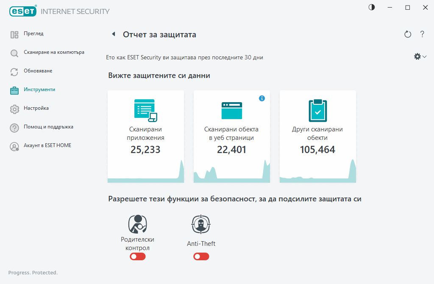The image size is (434, 284).
Task: Click the ESET Internet Security logo
Action: point(59,11)
